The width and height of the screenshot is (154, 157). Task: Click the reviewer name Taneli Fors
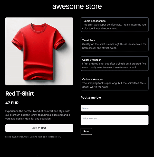89,40
